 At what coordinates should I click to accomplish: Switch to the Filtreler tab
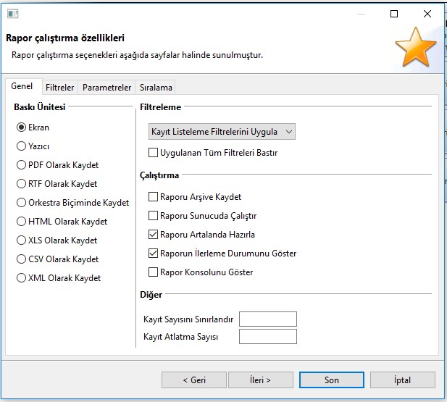pos(59,88)
